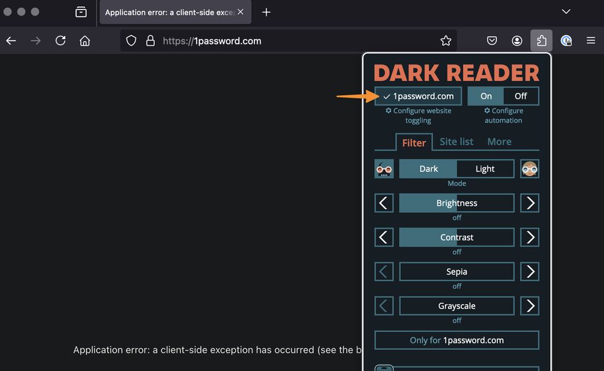This screenshot has height=371, width=604.
Task: Save page to Pocket
Action: pos(492,41)
